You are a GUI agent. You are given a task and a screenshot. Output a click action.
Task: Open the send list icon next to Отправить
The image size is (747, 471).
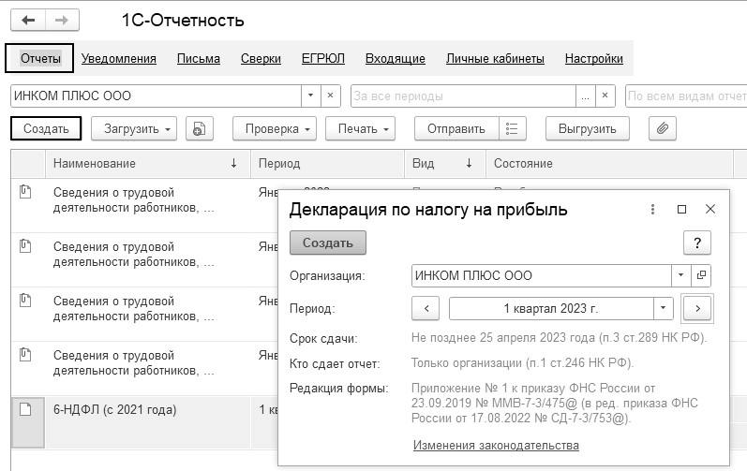pos(512,128)
